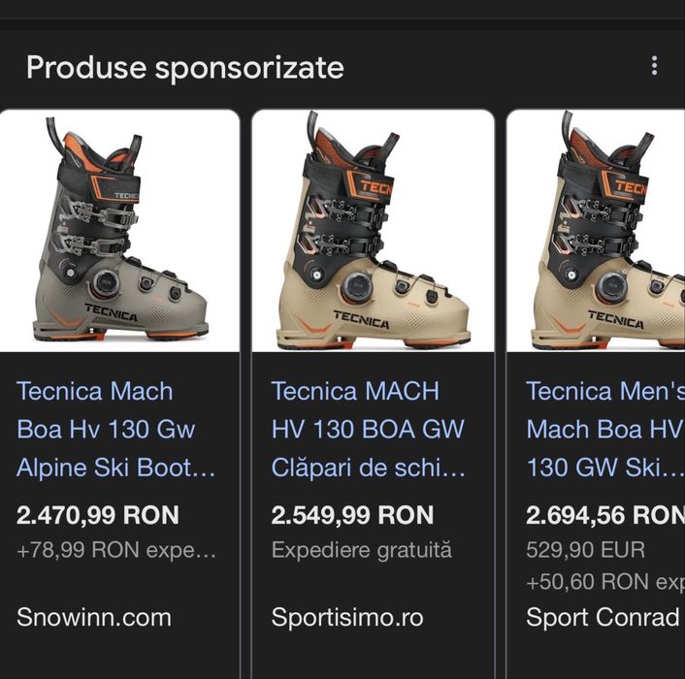Open the grey Tecnica boot image from Snowinn
Screen dimensions: 685x679
tap(120, 231)
